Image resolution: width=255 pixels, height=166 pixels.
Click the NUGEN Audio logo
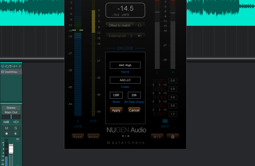126,130
